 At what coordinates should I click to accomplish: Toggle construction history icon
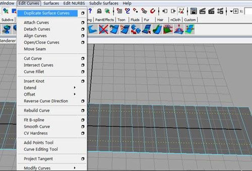(181, 11)
